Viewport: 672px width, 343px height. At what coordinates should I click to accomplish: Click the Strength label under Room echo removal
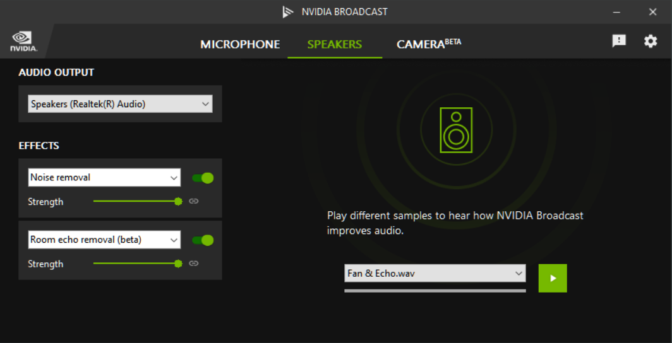[45, 264]
